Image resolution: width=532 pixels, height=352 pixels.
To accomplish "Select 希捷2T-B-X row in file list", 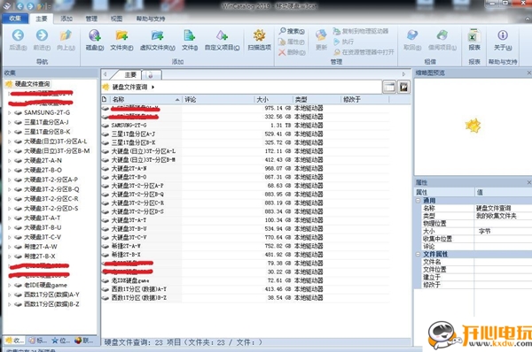I will click(x=246, y=255).
